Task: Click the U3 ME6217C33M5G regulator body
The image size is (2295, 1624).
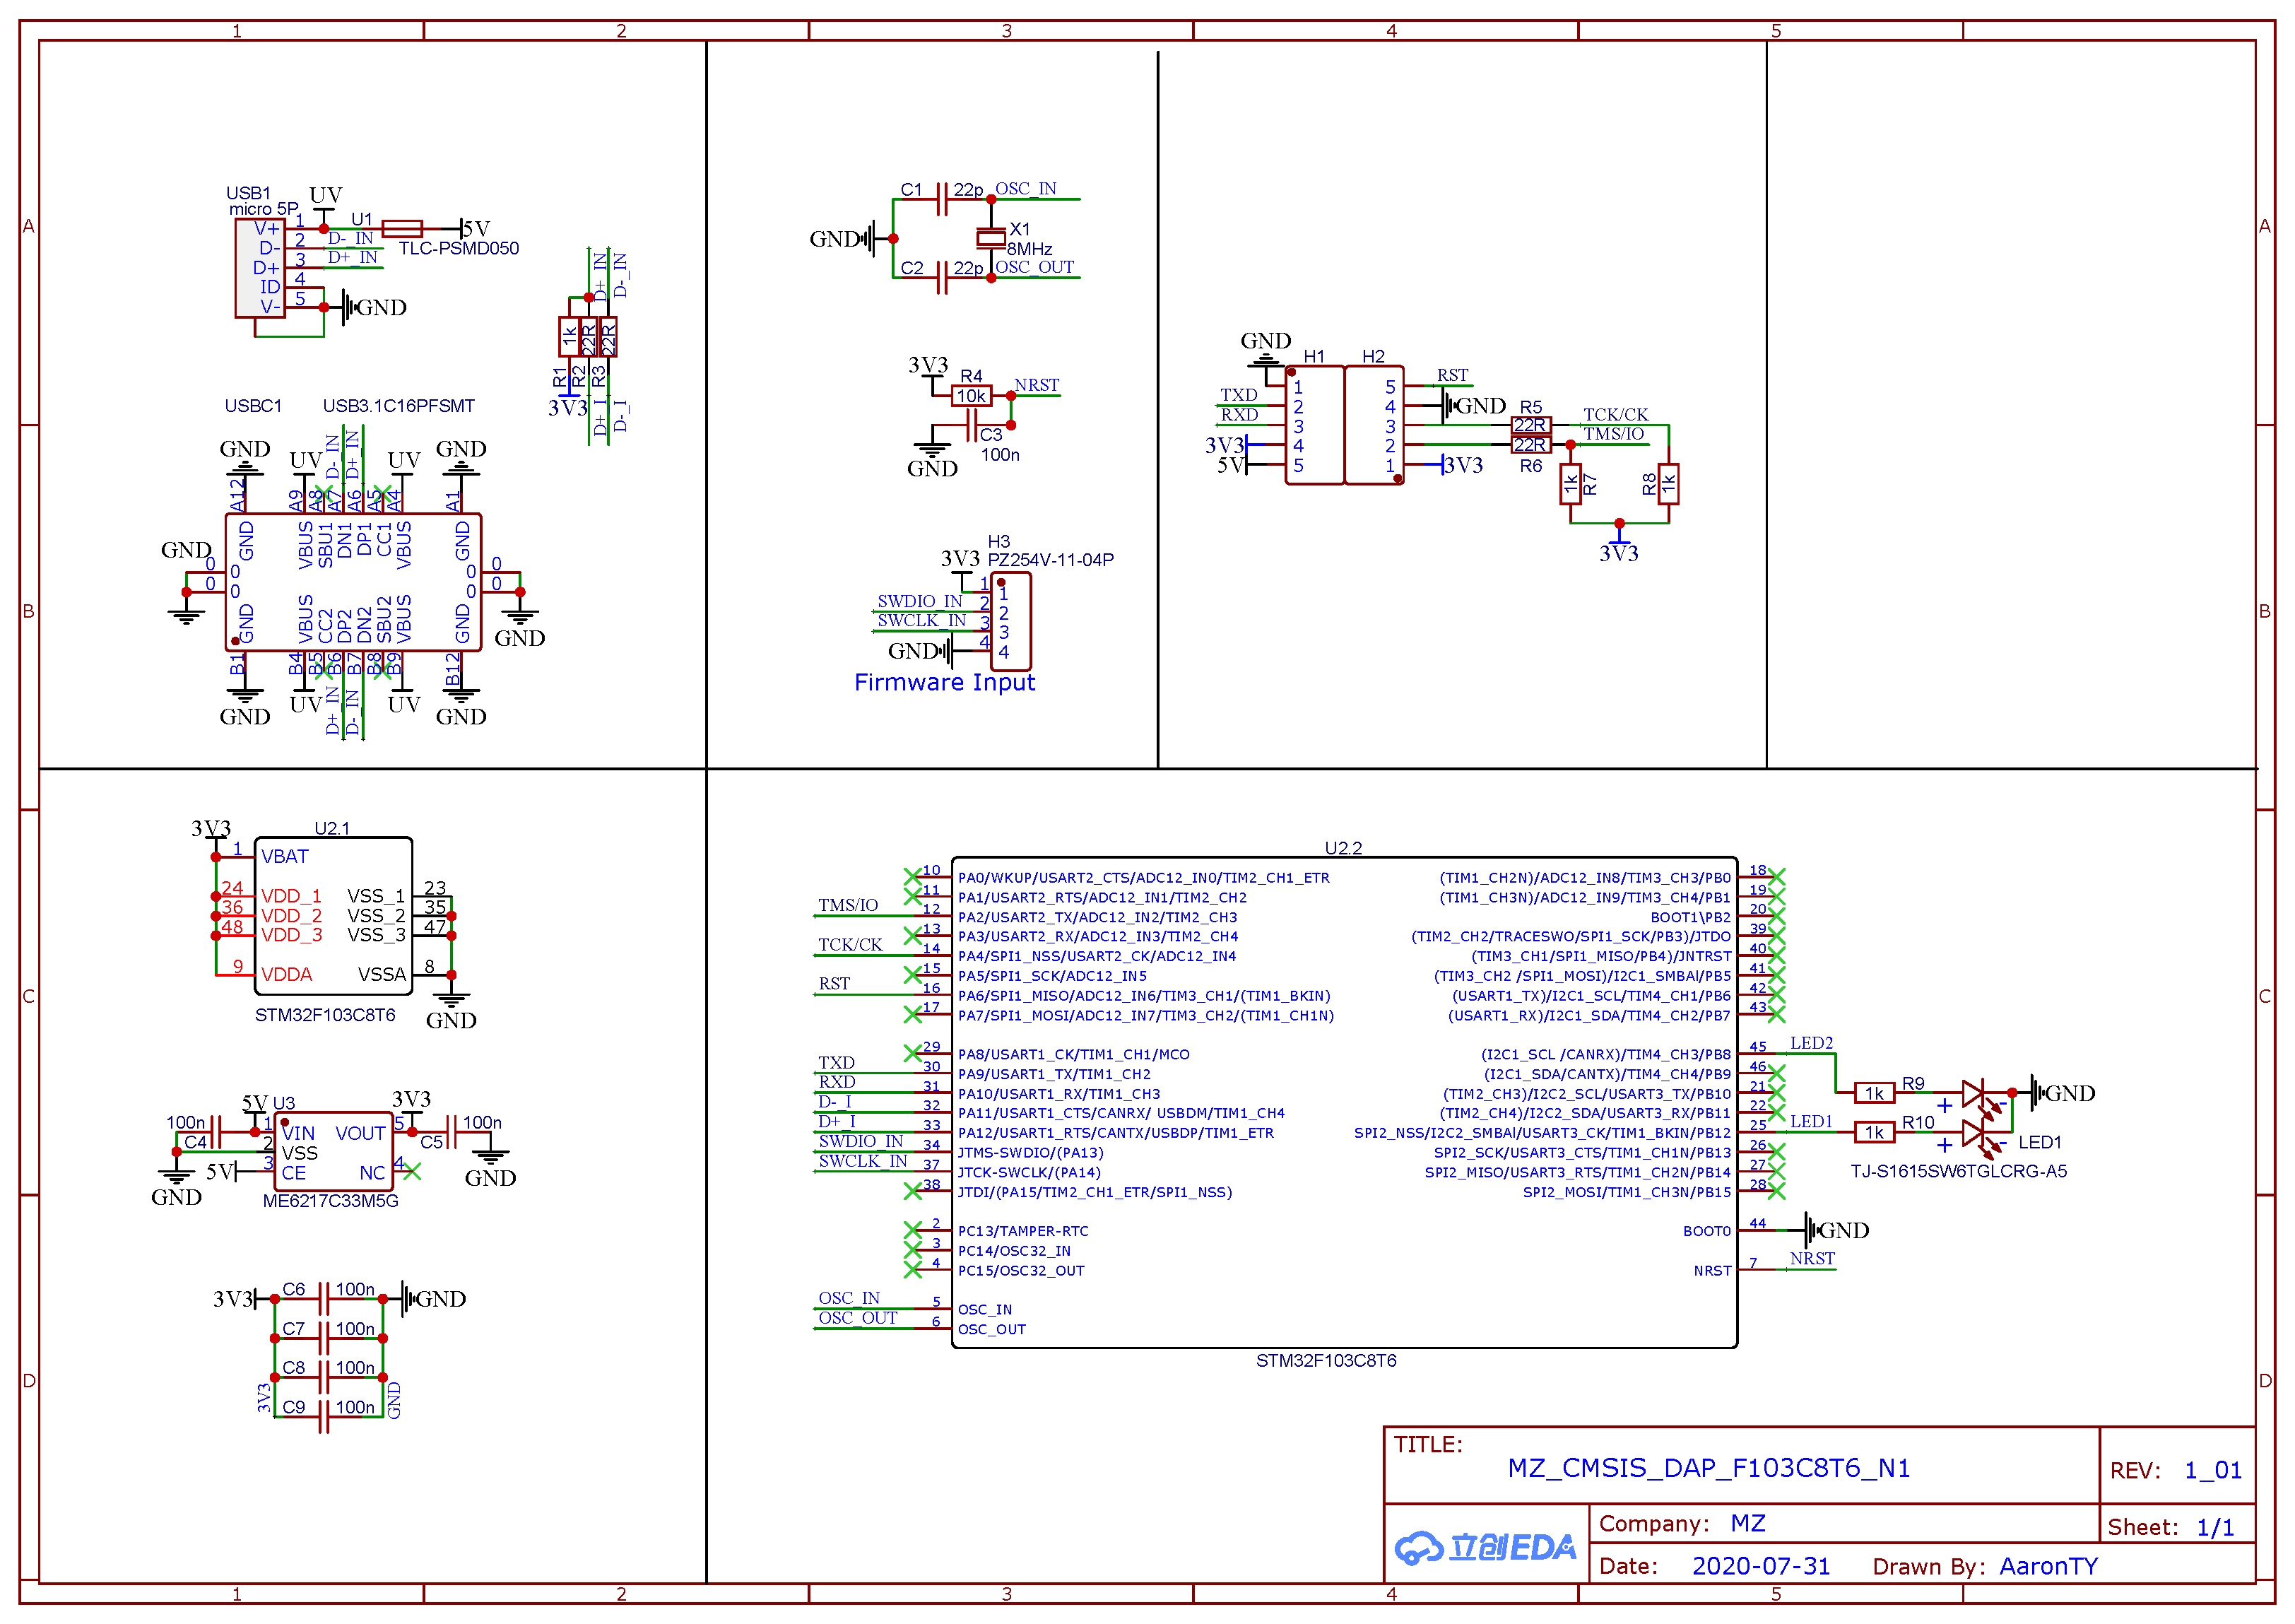Action: [335, 1151]
